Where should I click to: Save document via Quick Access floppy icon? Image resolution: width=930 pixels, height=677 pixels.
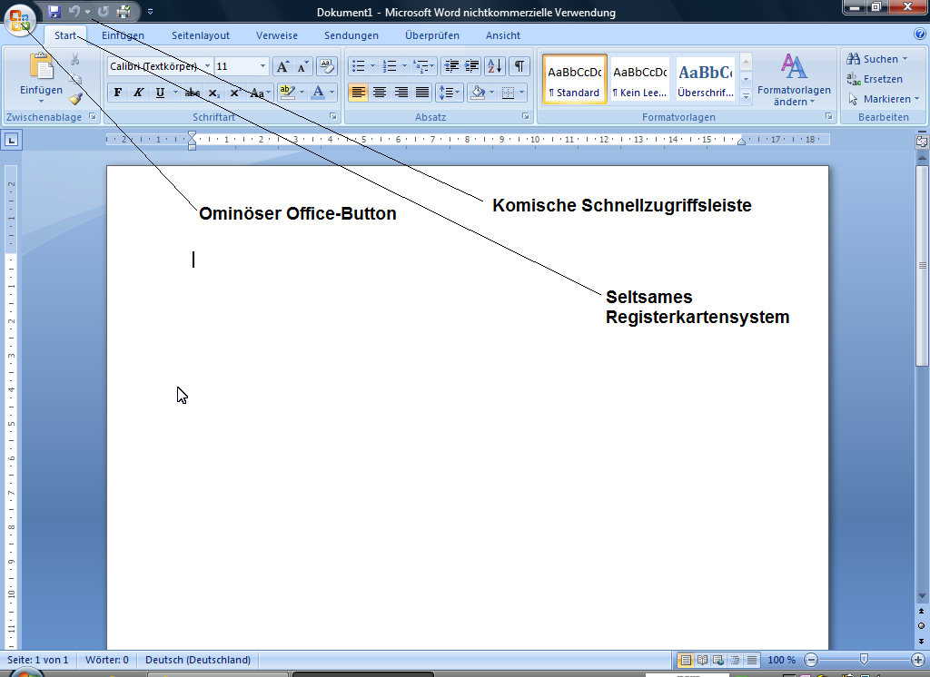pyautogui.click(x=54, y=12)
